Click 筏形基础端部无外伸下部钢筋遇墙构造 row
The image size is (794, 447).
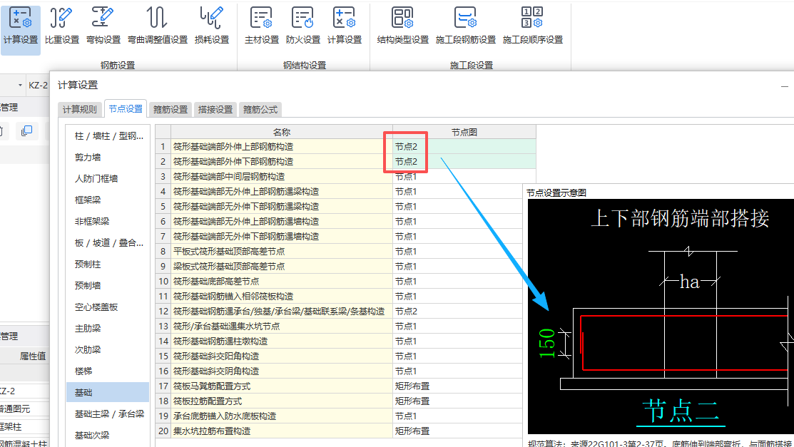tap(282, 237)
